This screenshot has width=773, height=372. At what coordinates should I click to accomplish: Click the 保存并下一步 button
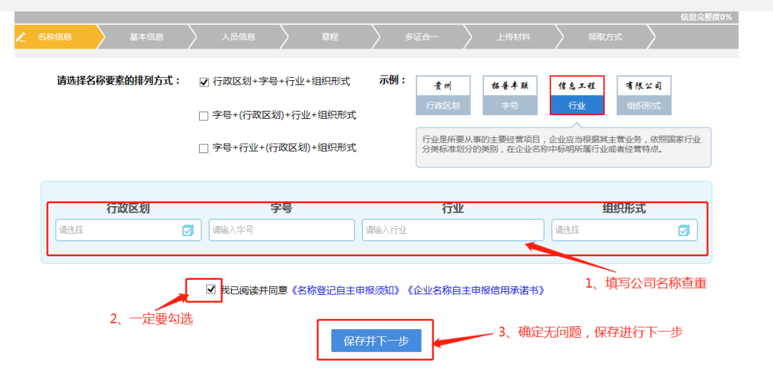[376, 341]
